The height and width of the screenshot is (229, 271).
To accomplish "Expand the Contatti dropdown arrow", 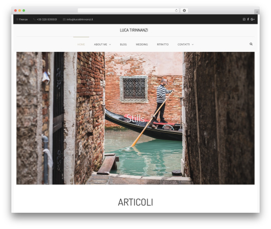I will coord(192,44).
